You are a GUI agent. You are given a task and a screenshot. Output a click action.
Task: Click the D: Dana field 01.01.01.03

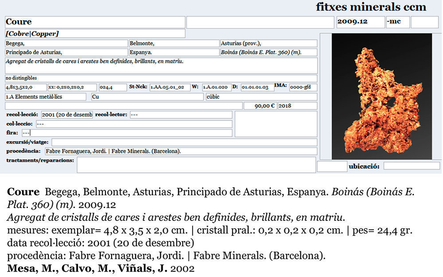click(x=257, y=87)
